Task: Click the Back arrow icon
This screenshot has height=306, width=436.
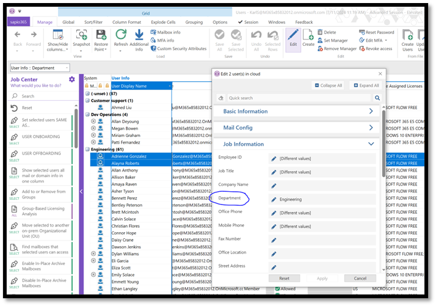Action: click(x=17, y=34)
